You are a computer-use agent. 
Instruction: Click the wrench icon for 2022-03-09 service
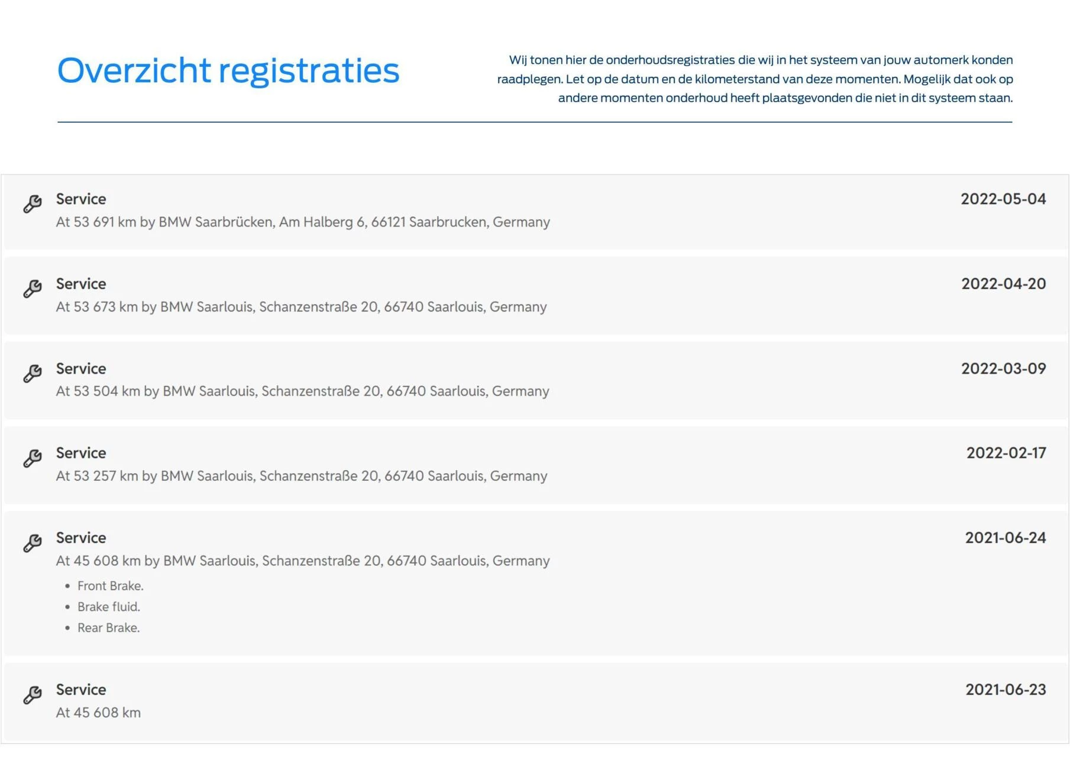pos(33,374)
